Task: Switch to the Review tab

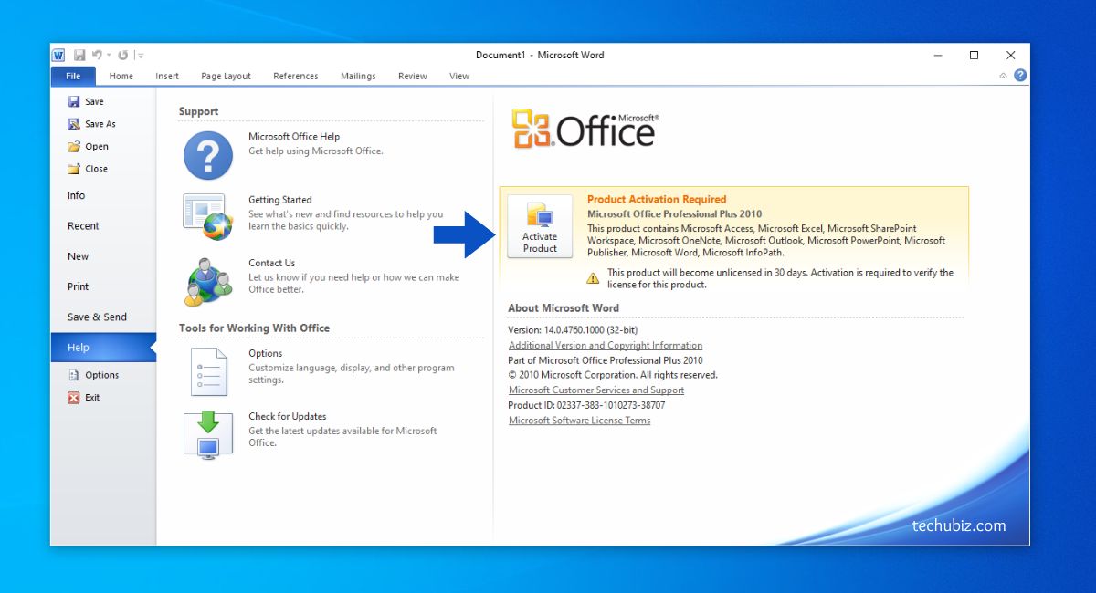Action: point(413,76)
